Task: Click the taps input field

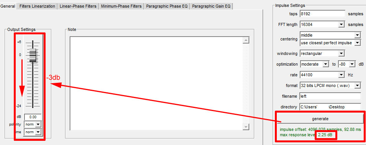Action: (322, 14)
